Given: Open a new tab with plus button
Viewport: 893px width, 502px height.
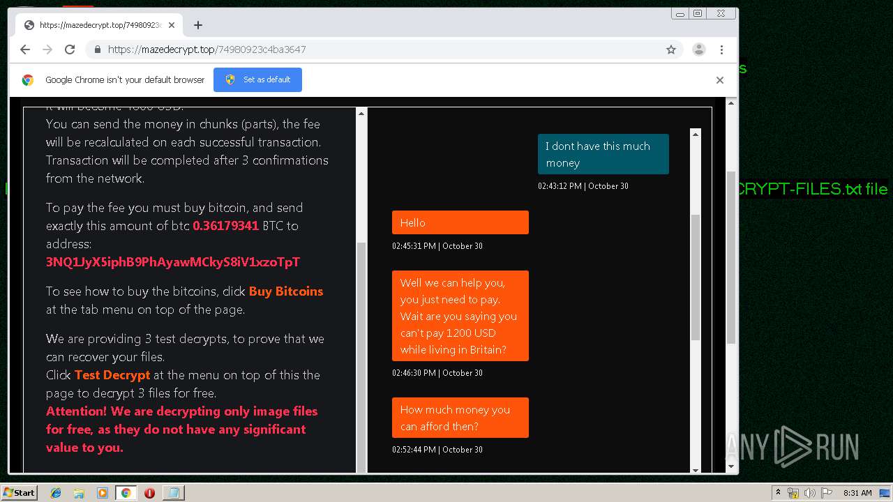Looking at the screenshot, I should [x=198, y=25].
